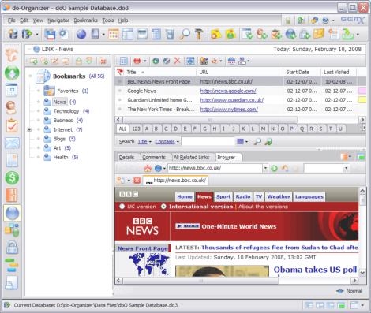Close the browser tab with red X icon
This screenshot has width=371, height=313.
pos(137,181)
